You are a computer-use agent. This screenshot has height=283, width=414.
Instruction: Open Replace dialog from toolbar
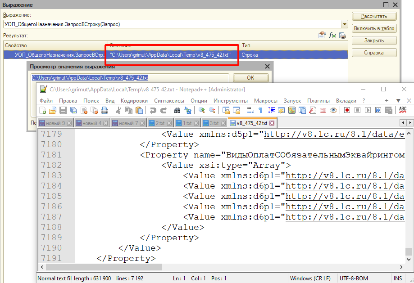[x=188, y=110]
